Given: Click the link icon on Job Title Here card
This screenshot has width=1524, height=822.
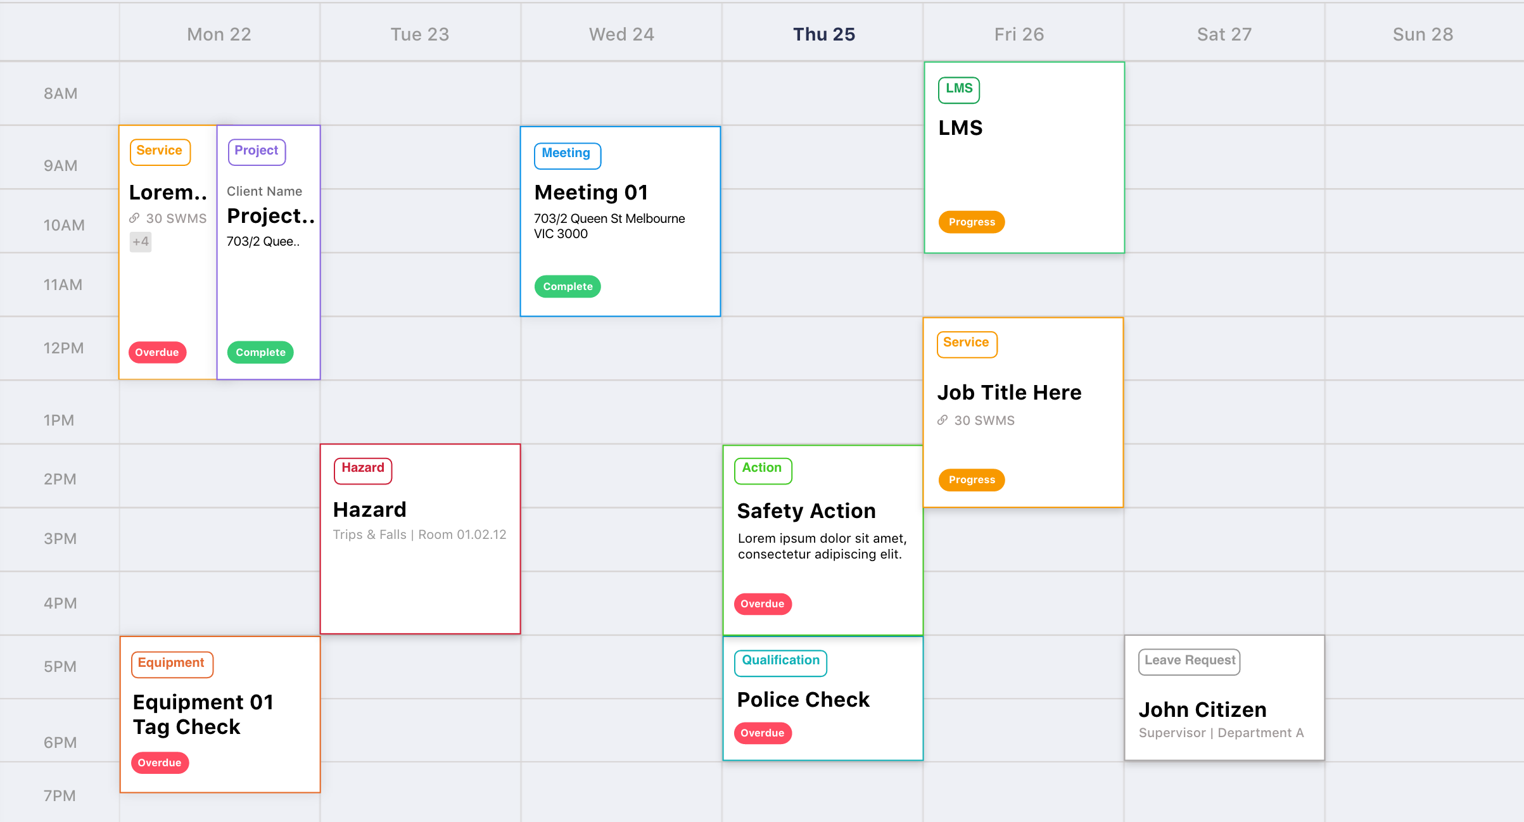Looking at the screenshot, I should pyautogui.click(x=943, y=420).
